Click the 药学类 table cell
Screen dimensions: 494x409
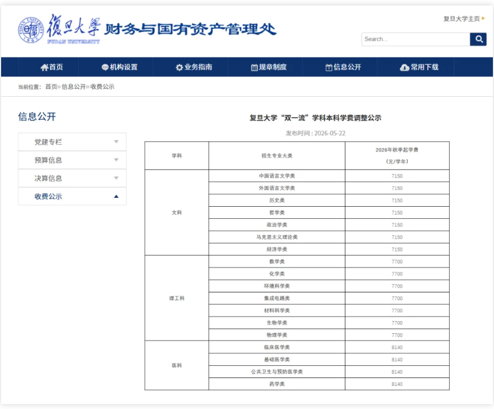(x=277, y=384)
